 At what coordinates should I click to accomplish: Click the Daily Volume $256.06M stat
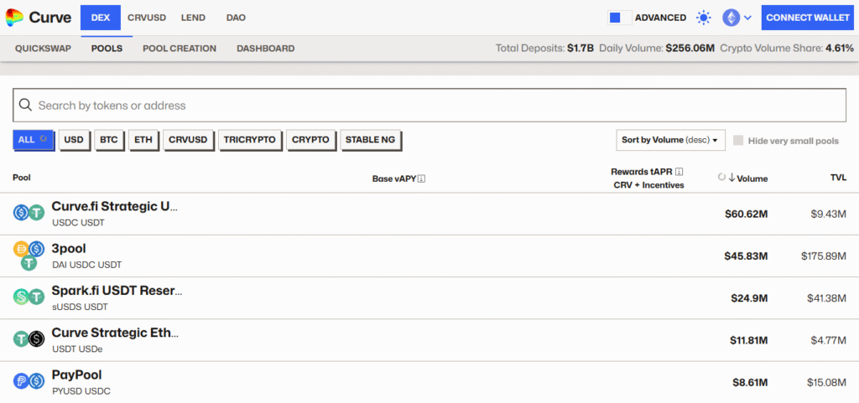(x=657, y=48)
